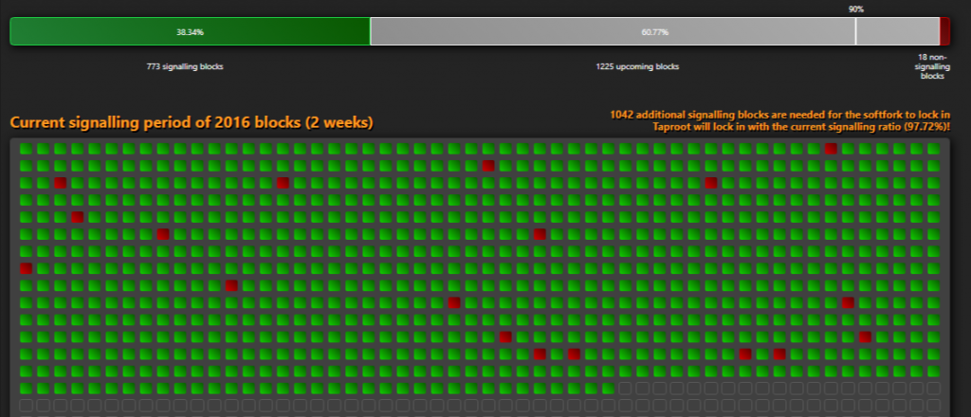Open the leftmost red block in the third row
Image resolution: width=971 pixels, height=417 pixels.
(x=60, y=183)
